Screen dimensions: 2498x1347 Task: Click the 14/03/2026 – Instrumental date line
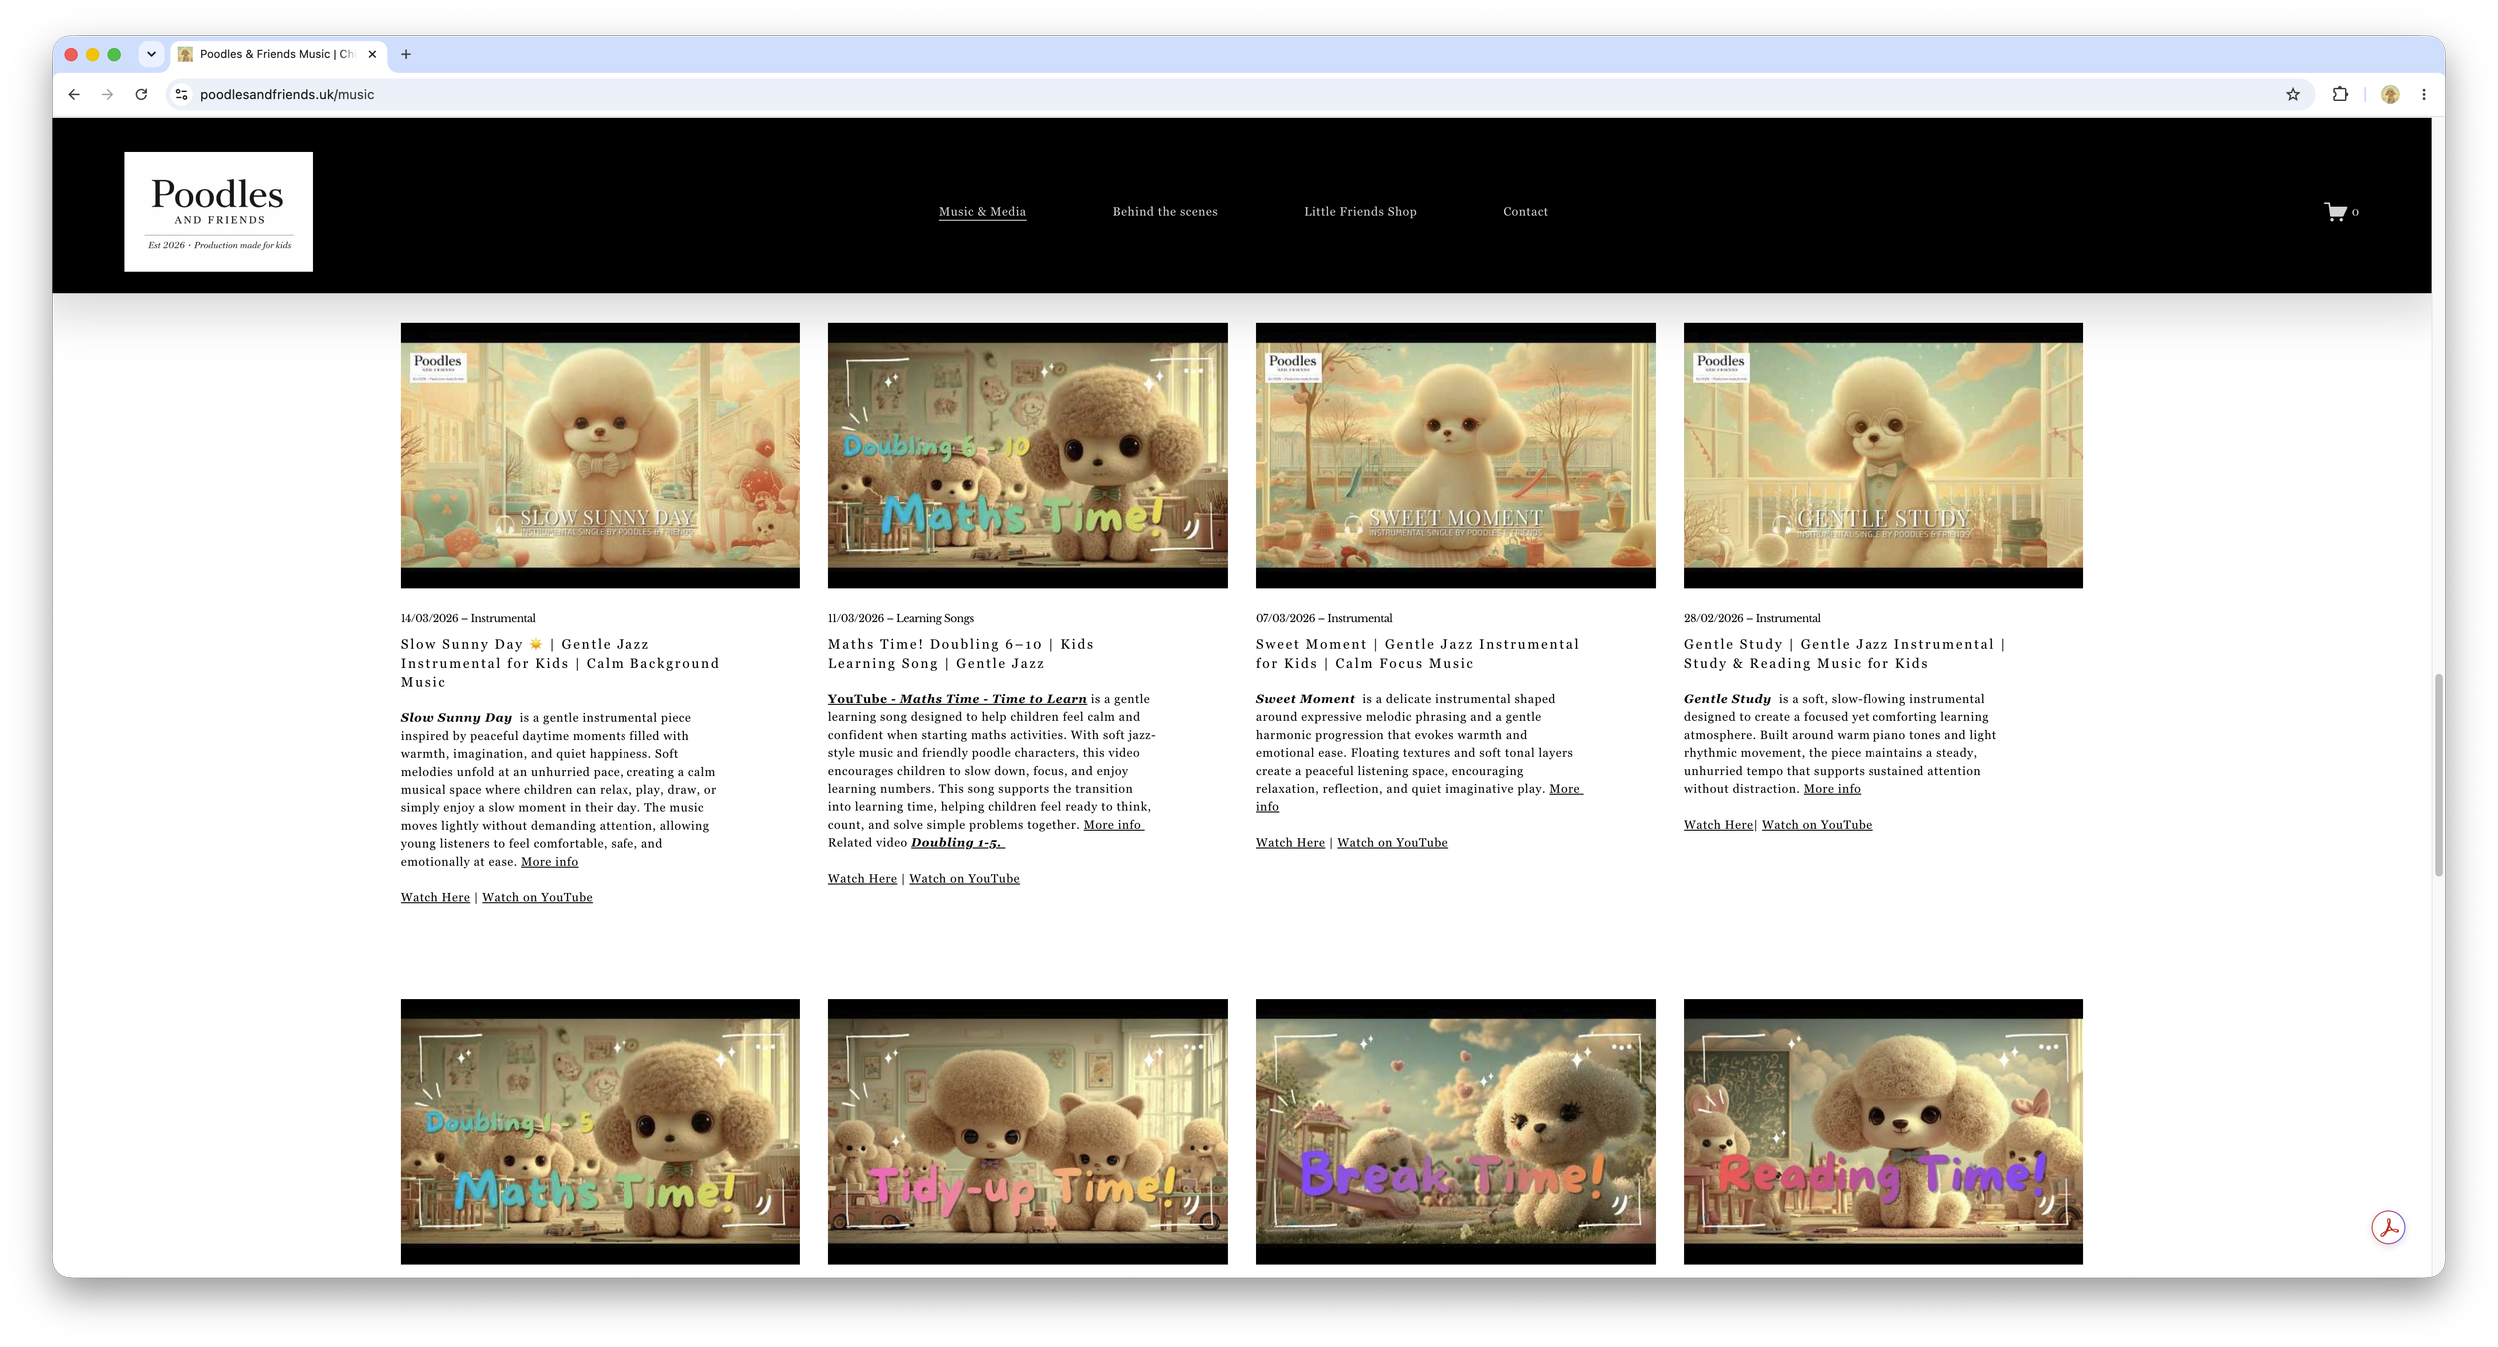(x=468, y=618)
